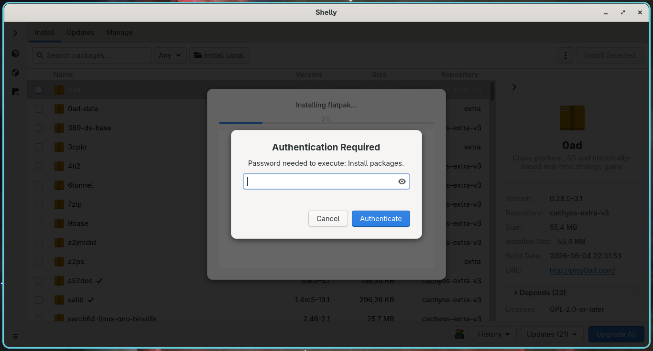The height and width of the screenshot is (351, 653).
Task: Switch to the Updates tab
Action: coord(80,32)
